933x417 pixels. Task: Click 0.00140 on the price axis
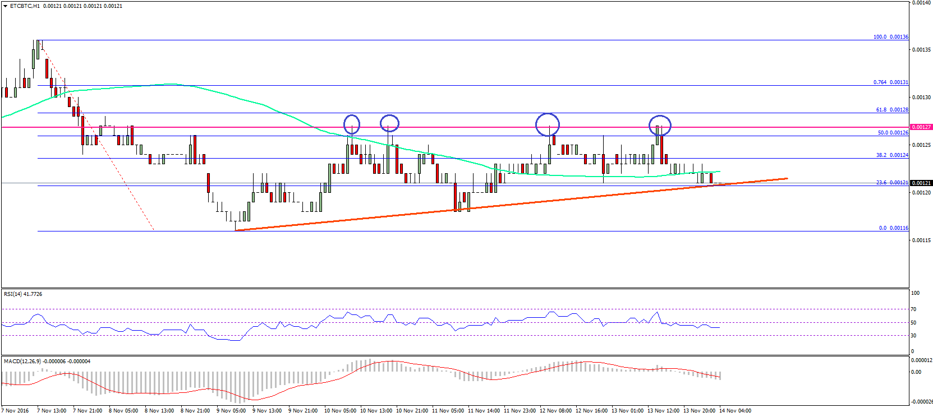[921, 3]
